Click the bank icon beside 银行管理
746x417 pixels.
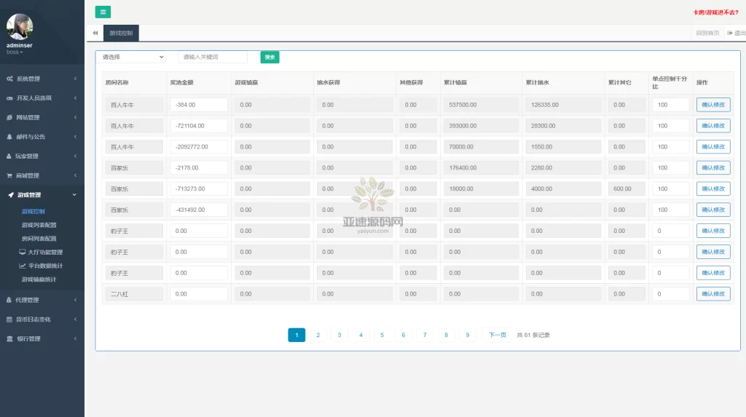9,338
